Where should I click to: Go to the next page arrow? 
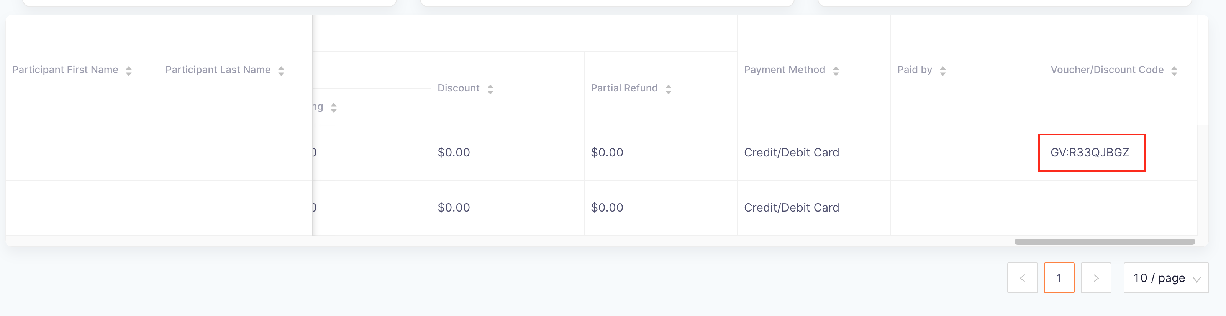(1096, 278)
